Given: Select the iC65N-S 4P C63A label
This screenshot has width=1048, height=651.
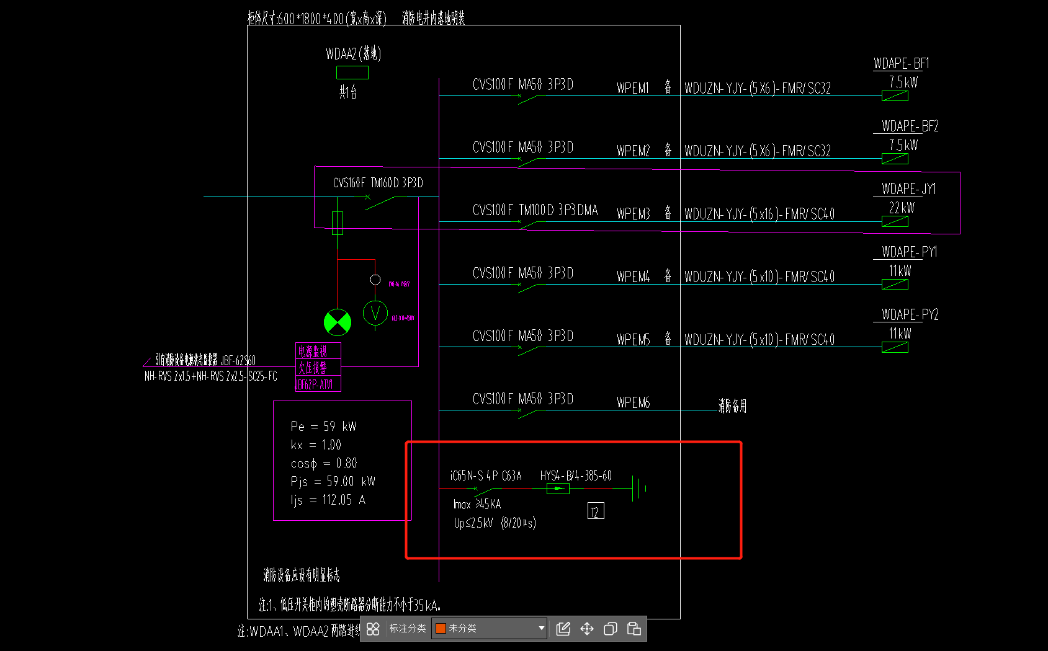Looking at the screenshot, I should click(486, 476).
